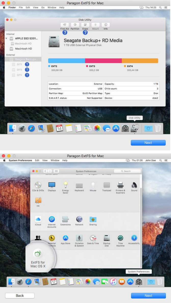Launch FaceTime from the dock

tap(105, 282)
